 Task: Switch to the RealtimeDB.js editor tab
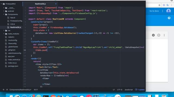40,4
